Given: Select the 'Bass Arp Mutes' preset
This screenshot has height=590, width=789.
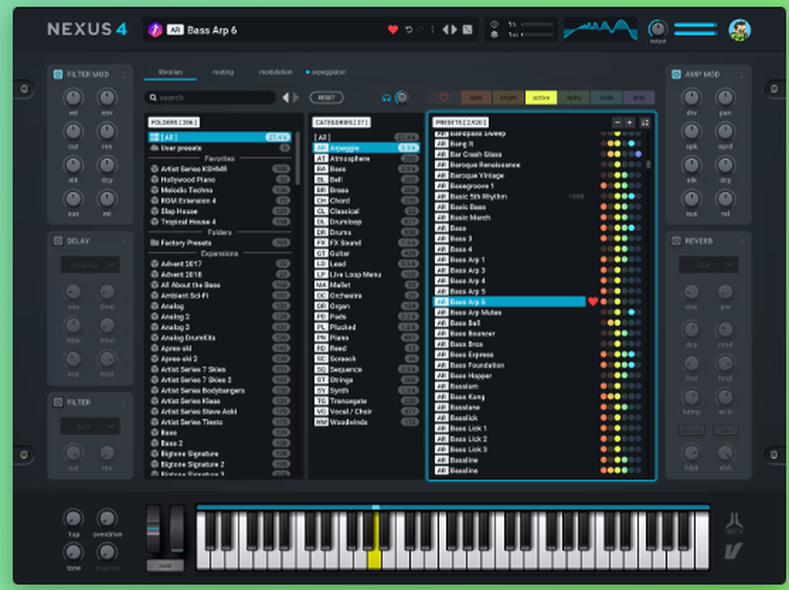Looking at the screenshot, I should (509, 312).
